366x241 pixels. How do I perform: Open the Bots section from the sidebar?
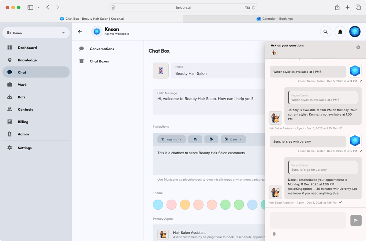pos(22,97)
